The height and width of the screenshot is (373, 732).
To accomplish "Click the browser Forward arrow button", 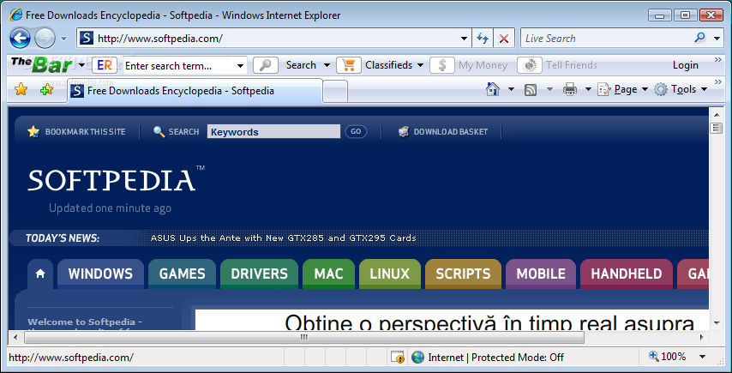I will [45, 39].
